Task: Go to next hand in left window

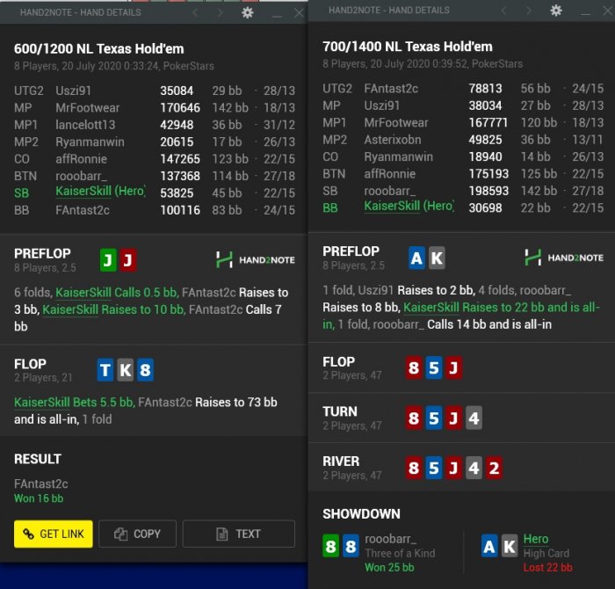Action: 220,13
